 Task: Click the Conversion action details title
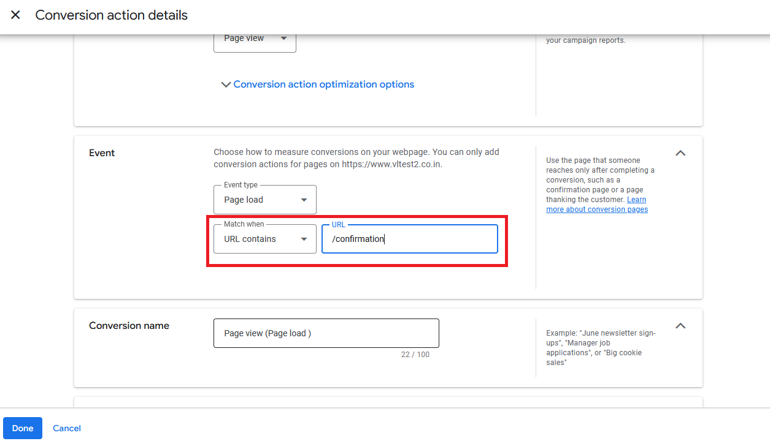[x=111, y=15]
